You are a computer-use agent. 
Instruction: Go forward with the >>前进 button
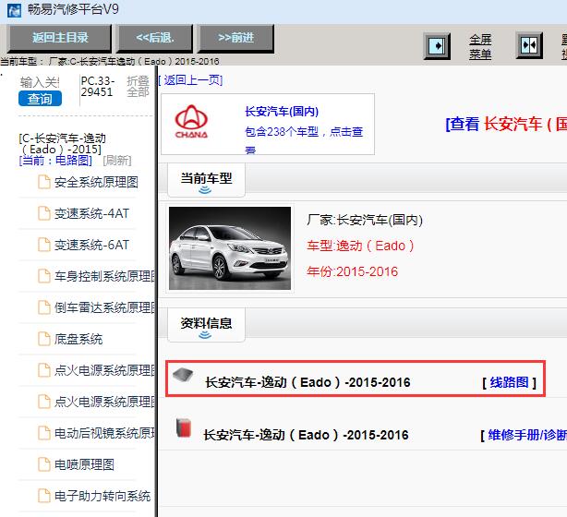point(235,39)
